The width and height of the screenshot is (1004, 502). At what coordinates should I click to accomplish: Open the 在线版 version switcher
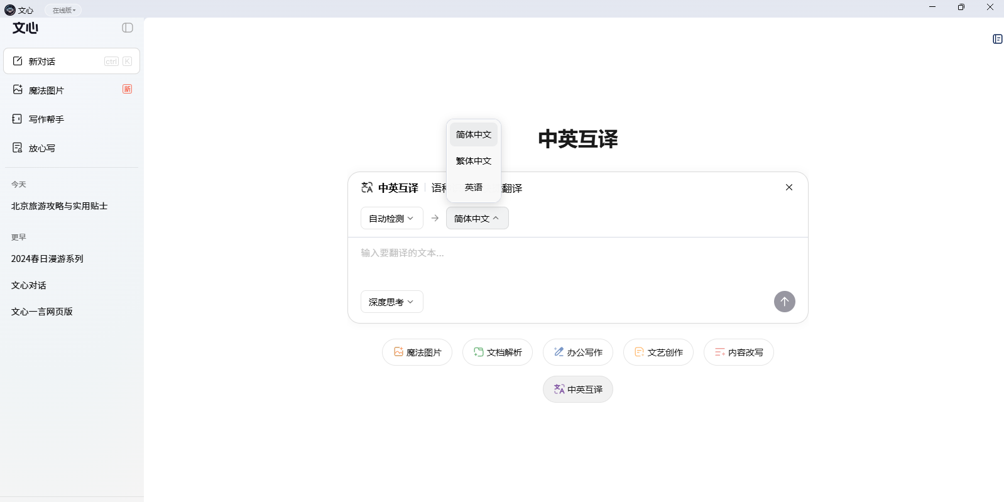tap(63, 10)
